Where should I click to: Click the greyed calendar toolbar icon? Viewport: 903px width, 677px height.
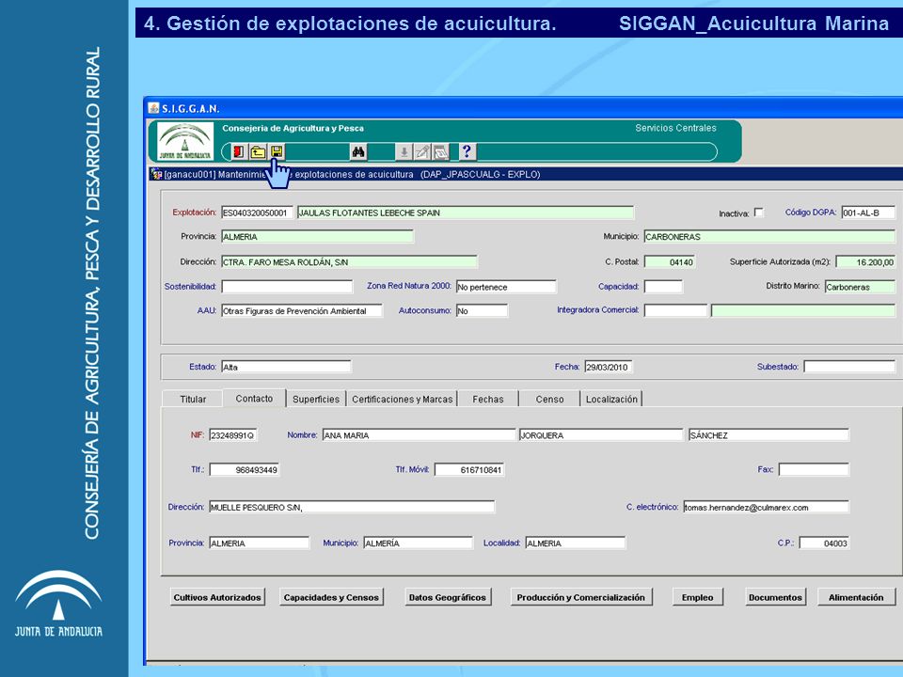440,152
